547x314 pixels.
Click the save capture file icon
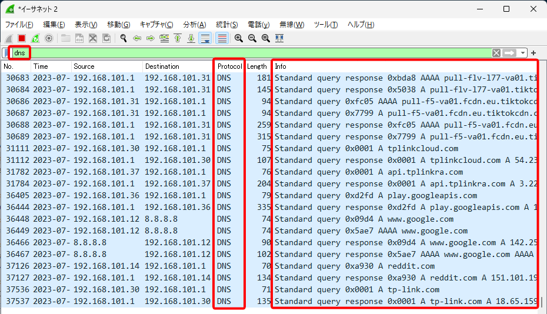click(x=79, y=38)
